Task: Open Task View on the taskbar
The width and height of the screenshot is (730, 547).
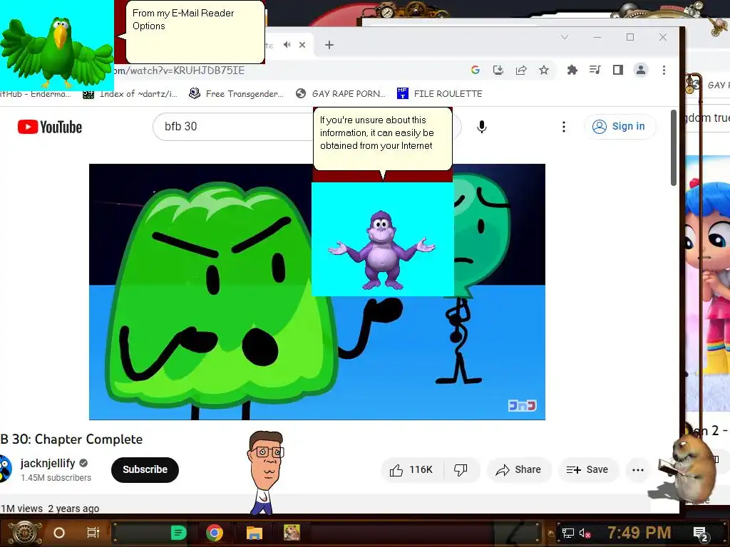Action: (x=93, y=533)
